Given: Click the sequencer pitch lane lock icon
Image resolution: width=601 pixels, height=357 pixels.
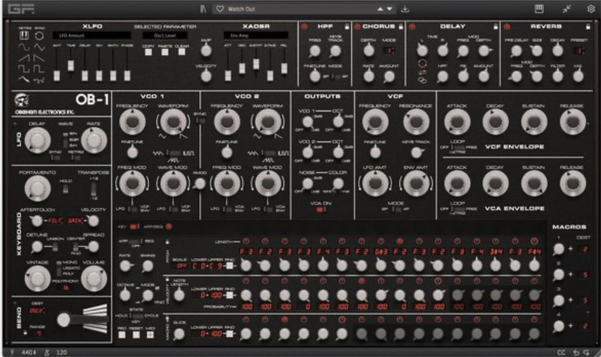Looking at the screenshot, I should [167, 242].
